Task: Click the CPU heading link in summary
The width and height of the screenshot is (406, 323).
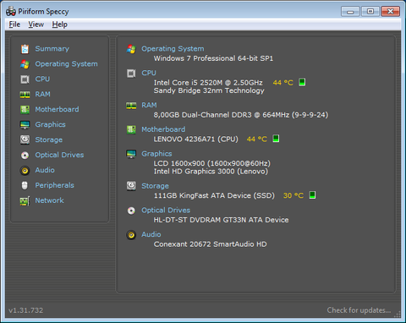Action: [x=149, y=73]
